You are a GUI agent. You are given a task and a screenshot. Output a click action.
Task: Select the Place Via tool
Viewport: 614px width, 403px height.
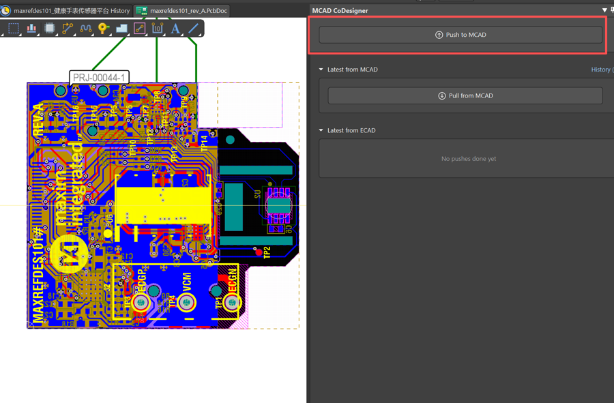(x=104, y=28)
